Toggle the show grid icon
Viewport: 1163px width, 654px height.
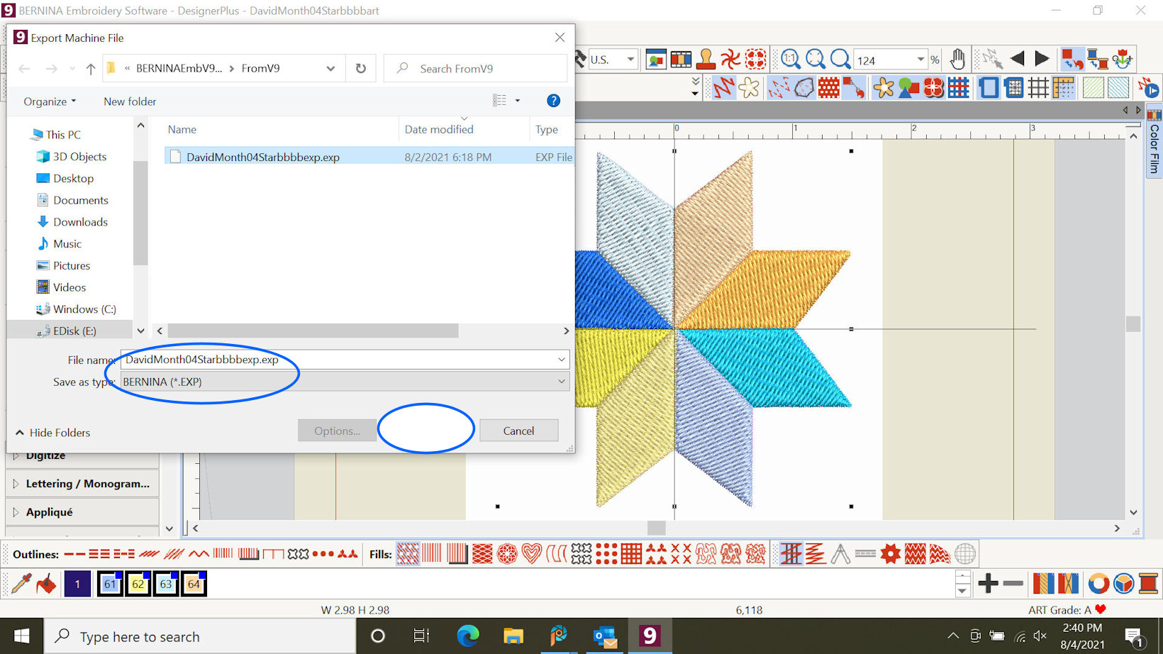point(1038,88)
